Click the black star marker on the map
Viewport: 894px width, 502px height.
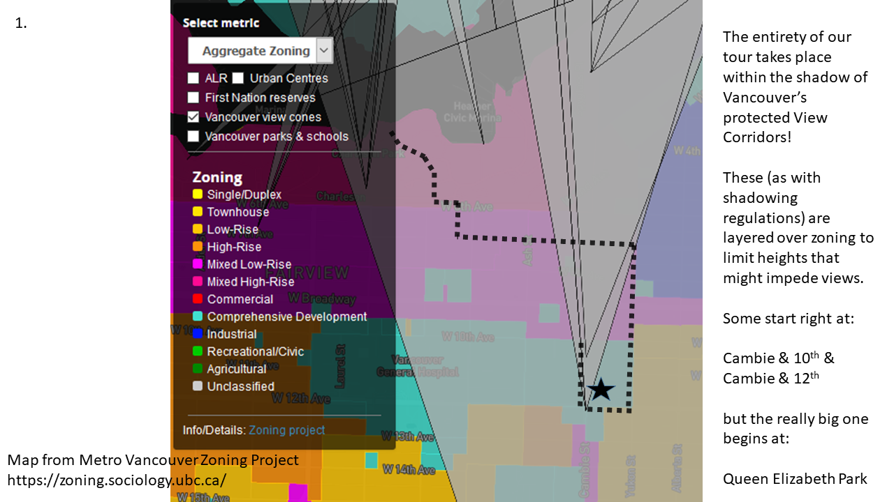coord(601,390)
